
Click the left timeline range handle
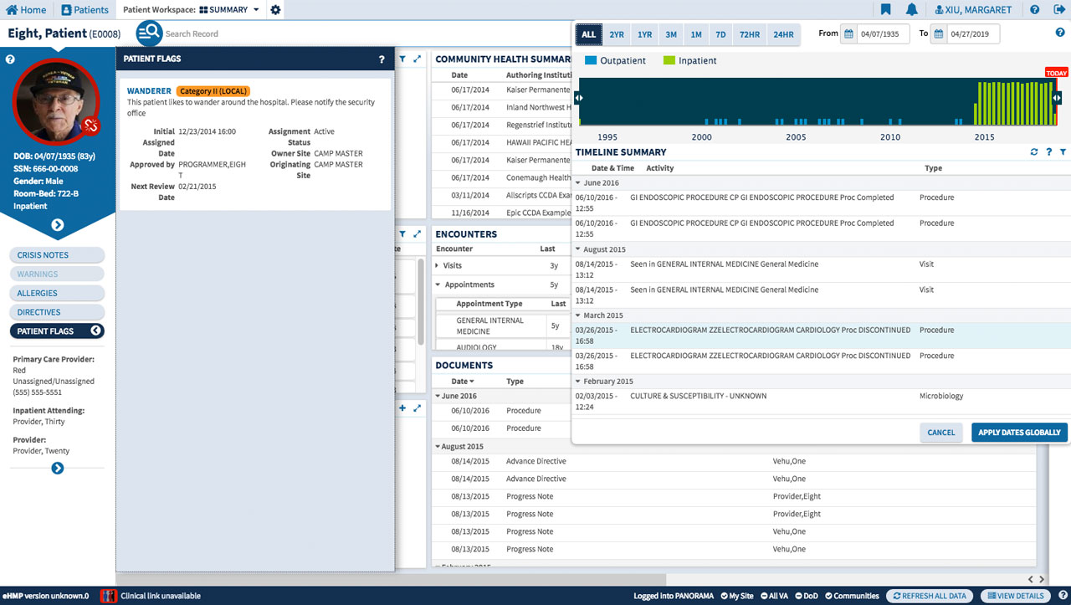(x=579, y=98)
